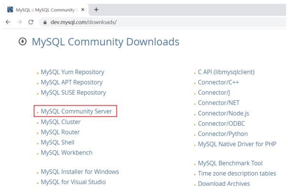Click the browser back arrow
Viewport: 288px width, 194px height.
click(x=5, y=19)
